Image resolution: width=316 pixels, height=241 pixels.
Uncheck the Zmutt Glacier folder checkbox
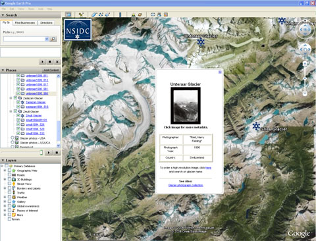pyautogui.click(x=15, y=111)
